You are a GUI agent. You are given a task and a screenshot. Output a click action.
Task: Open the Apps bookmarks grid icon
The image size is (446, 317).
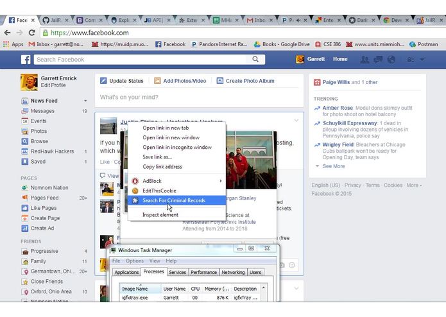point(6,44)
